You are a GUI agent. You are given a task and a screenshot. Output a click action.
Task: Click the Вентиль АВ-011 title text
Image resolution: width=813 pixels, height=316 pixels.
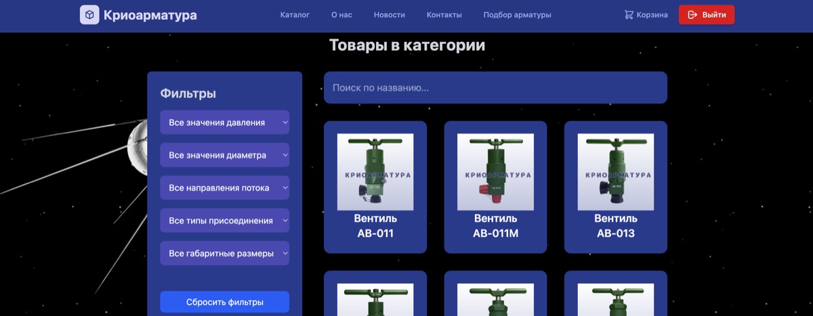tap(375, 226)
